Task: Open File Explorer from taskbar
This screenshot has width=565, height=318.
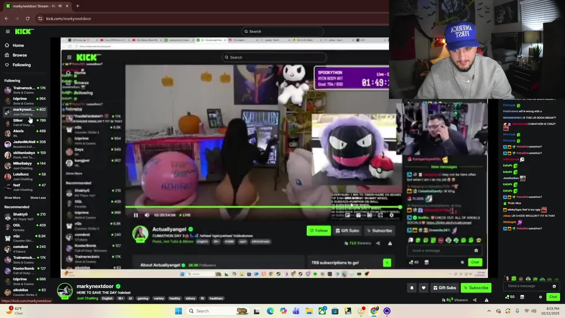Action: [x=309, y=311]
